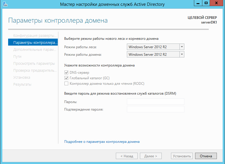Click the Установить button
The width and height of the screenshot is (225, 164).
tap(182, 156)
